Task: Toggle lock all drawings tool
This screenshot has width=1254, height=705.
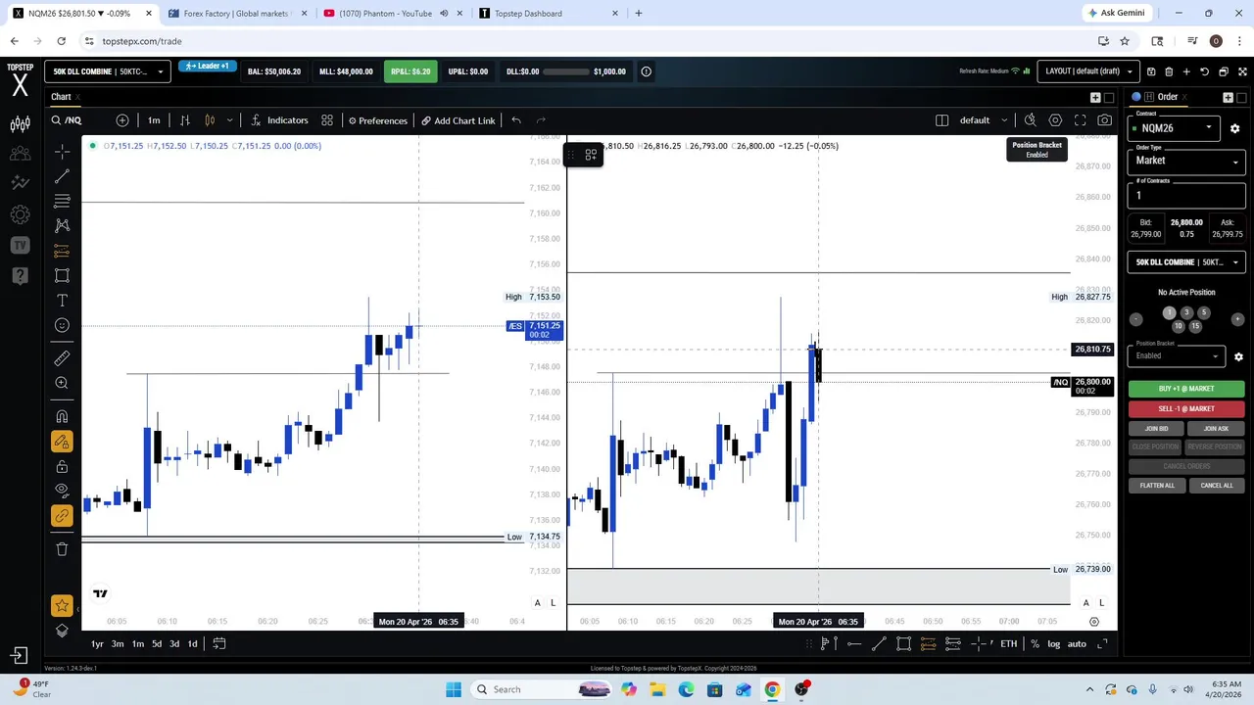Action: tap(62, 466)
